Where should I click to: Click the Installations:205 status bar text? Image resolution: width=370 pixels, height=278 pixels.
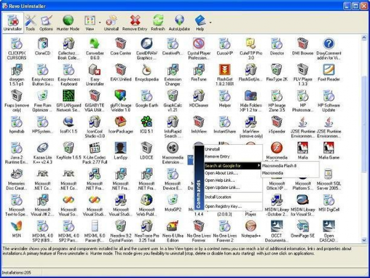[x=16, y=273]
